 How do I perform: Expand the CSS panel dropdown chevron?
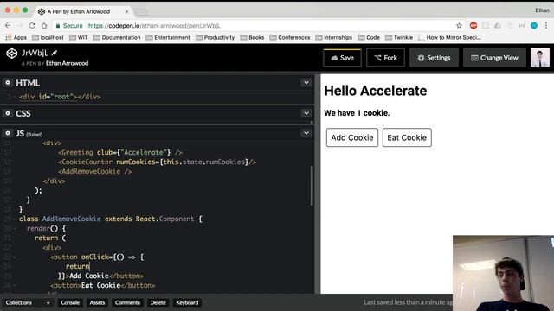(x=306, y=113)
